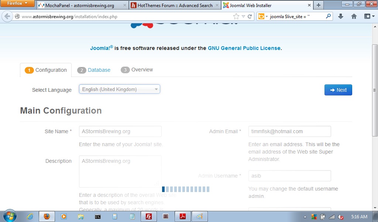378x222 pixels.
Task: Launch Internet Explorer from the taskbar
Action: click(x=30, y=216)
